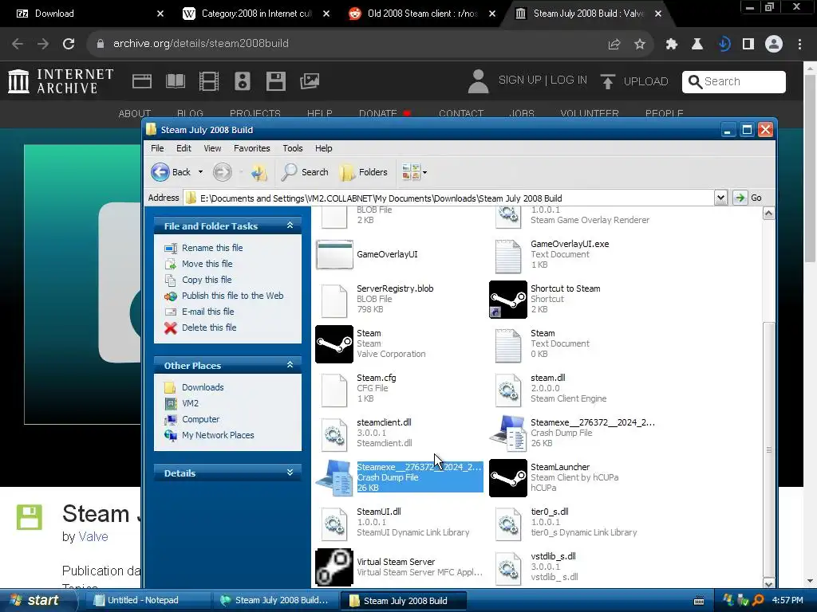
Task: Select the GameOverlayUI.exe text document icon
Action: [x=508, y=256]
